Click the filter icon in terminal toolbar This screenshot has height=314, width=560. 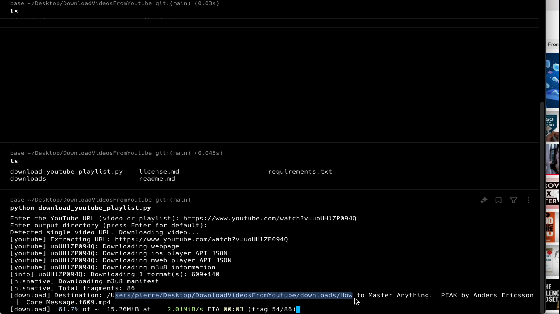514,200
